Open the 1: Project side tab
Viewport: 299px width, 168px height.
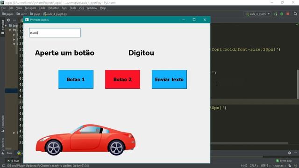(x=3, y=27)
